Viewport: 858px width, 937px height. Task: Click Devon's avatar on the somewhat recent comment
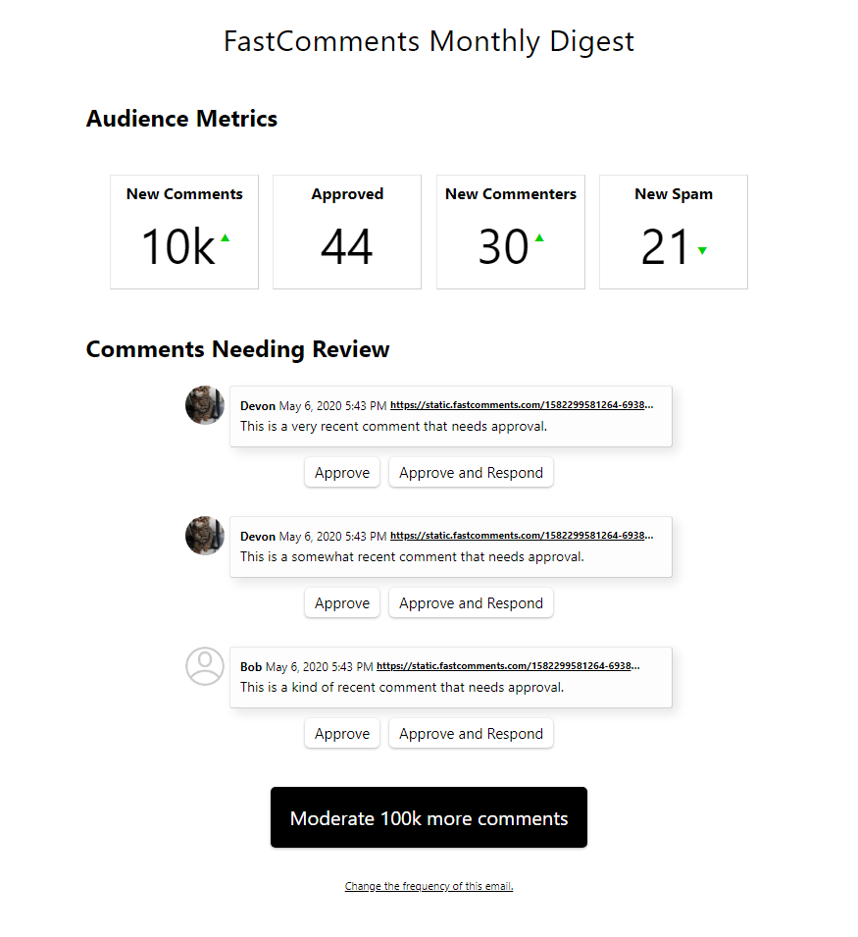tap(204, 535)
